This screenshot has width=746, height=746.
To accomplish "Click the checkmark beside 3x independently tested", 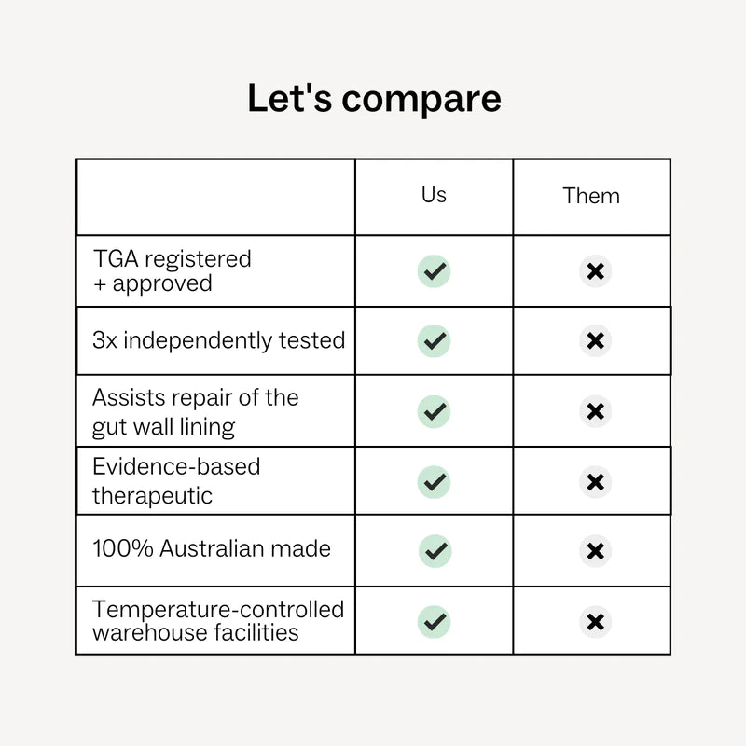I will (434, 341).
